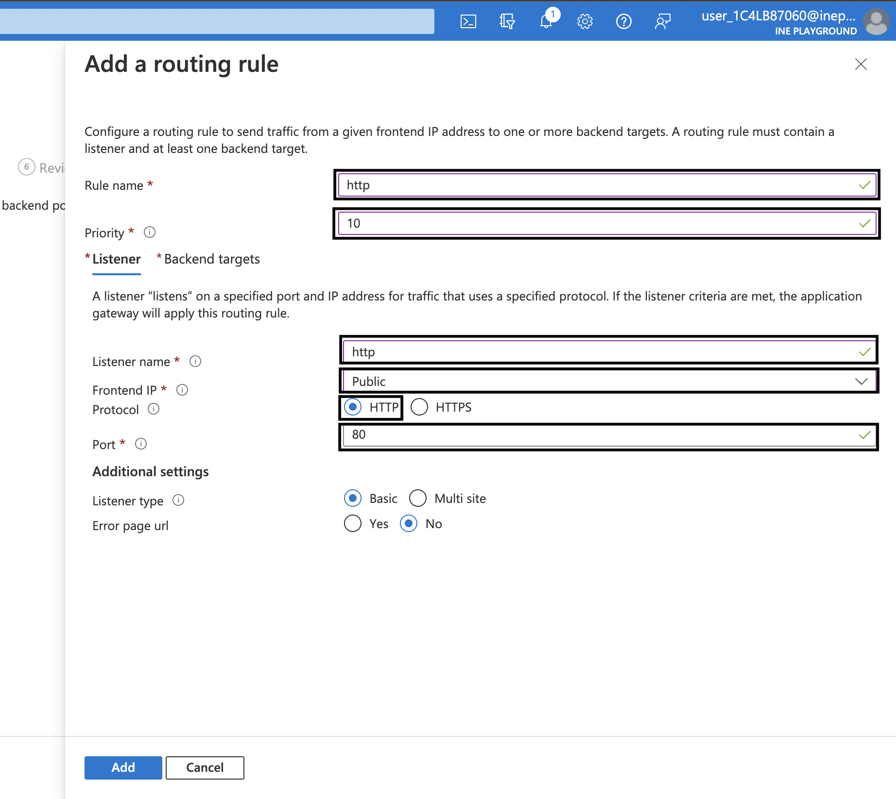Click the Frontend IP info icon
The width and height of the screenshot is (896, 799).
click(x=182, y=390)
